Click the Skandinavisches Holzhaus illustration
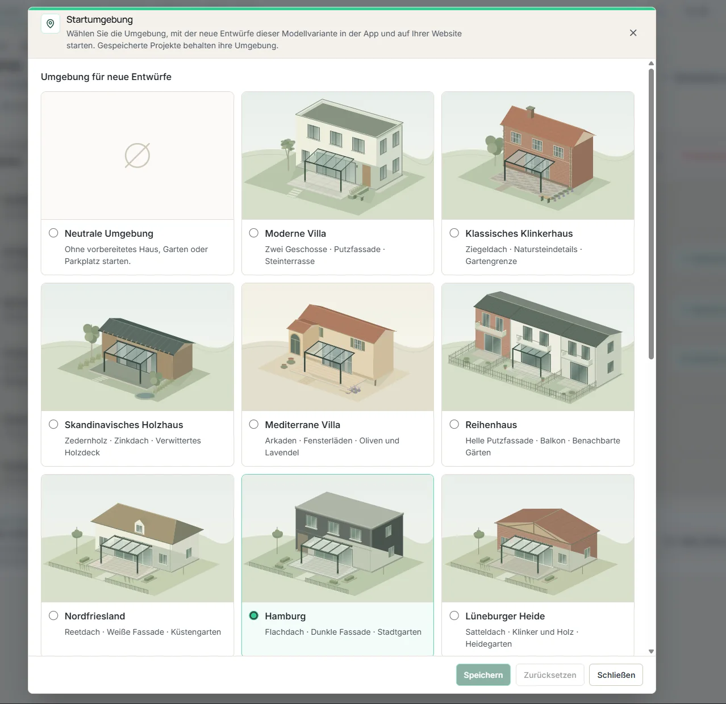 (137, 347)
